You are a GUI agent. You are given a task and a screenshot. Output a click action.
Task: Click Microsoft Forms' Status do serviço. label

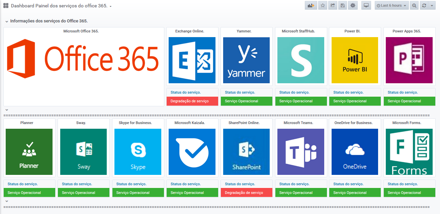(403, 184)
